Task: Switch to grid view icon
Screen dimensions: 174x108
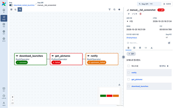Action: [x=11, y=10]
